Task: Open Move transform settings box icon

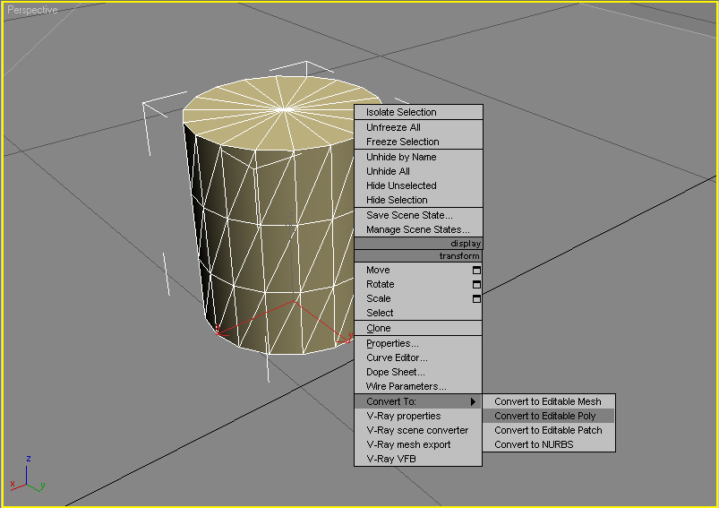Action: point(476,271)
